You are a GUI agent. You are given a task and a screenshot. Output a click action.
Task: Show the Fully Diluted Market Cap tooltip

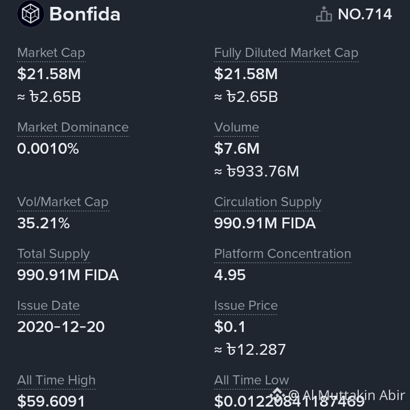click(x=286, y=53)
